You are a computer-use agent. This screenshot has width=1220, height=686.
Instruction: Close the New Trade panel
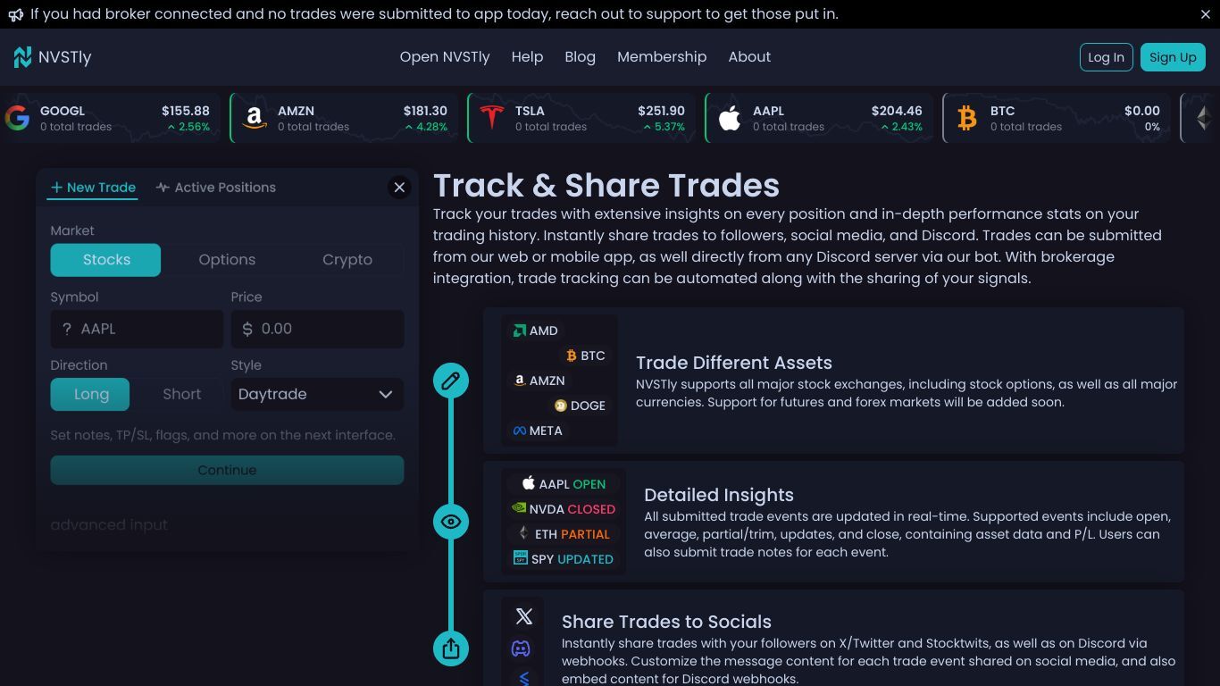pyautogui.click(x=399, y=187)
